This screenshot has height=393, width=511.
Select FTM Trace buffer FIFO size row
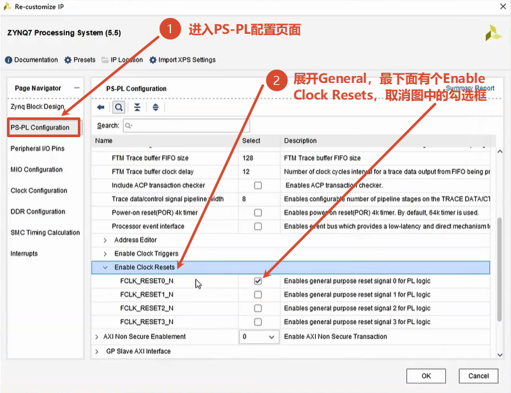pos(150,158)
